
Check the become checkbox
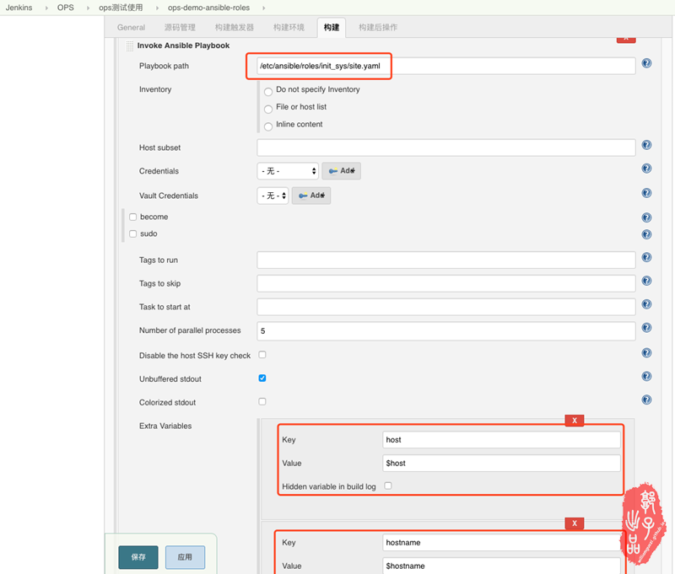click(x=132, y=217)
